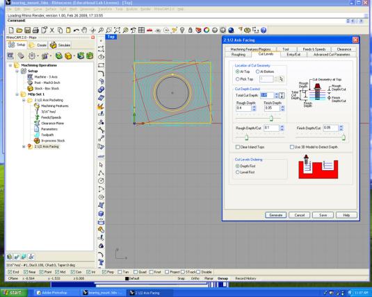Click the blue render sphere icon
372x297 pixels.
pos(231,30)
